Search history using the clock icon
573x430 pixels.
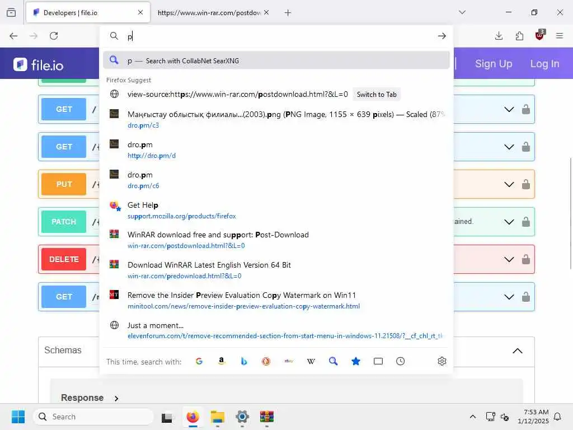coord(401,361)
